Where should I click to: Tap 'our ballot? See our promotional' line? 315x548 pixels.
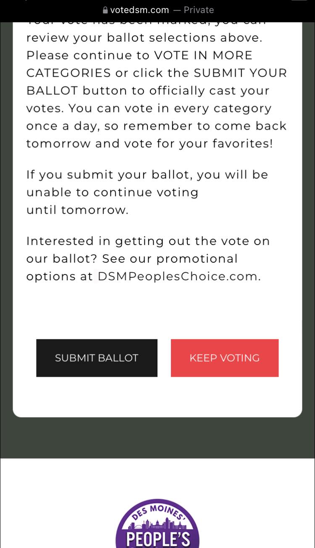[x=132, y=258]
